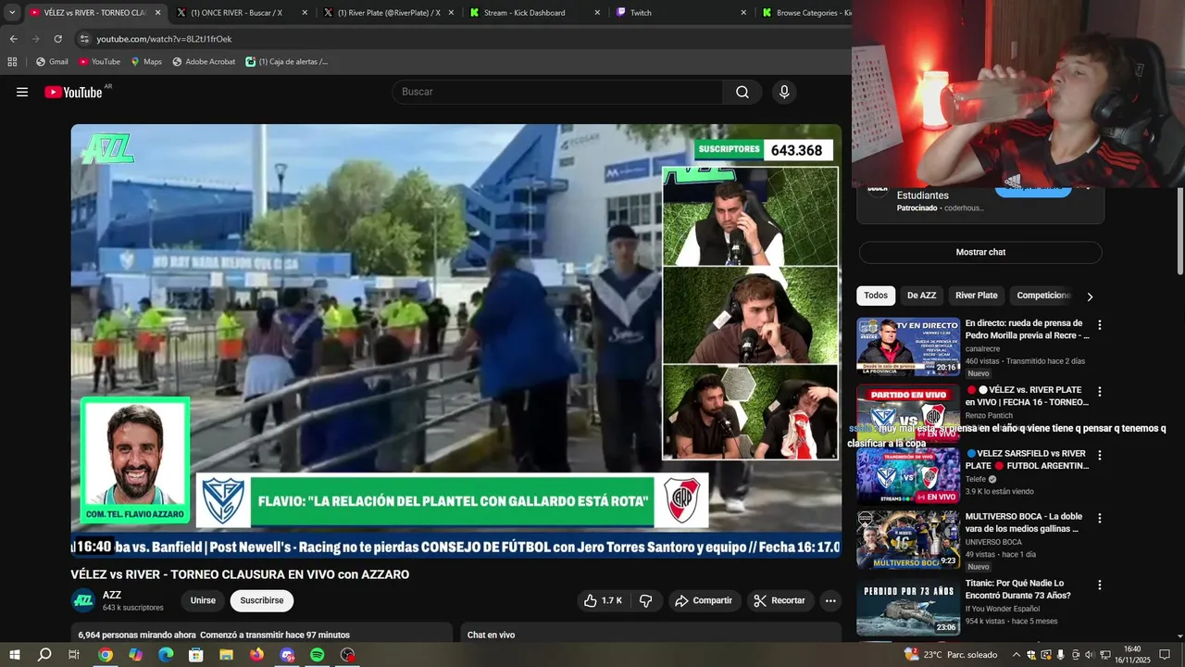Open Windows Start menu
The width and height of the screenshot is (1185, 667).
click(15, 655)
